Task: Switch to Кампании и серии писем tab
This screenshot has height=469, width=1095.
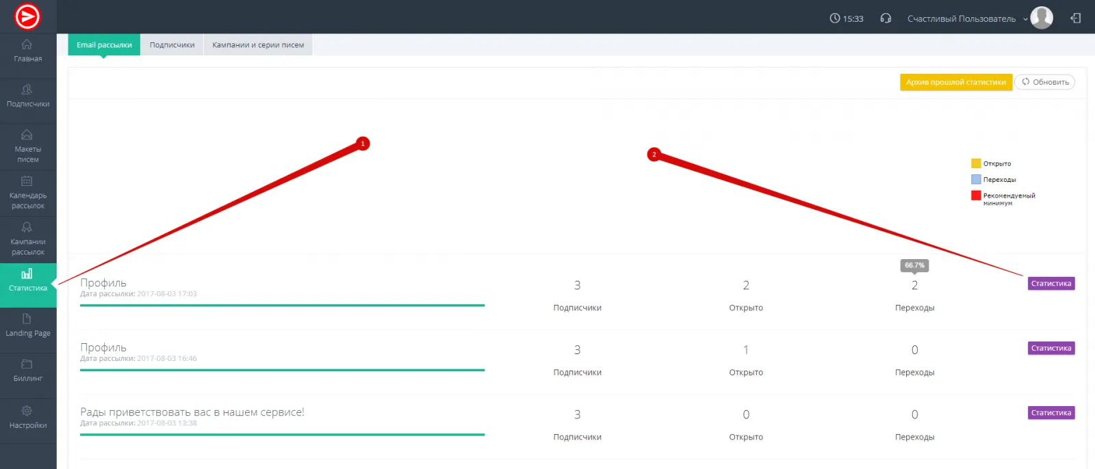Action: 258,45
